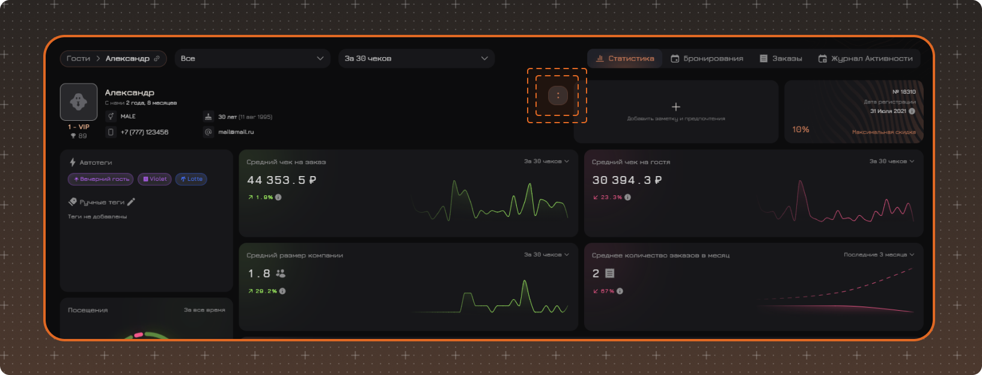
Task: Open the Все filter dropdown
Action: tap(252, 59)
